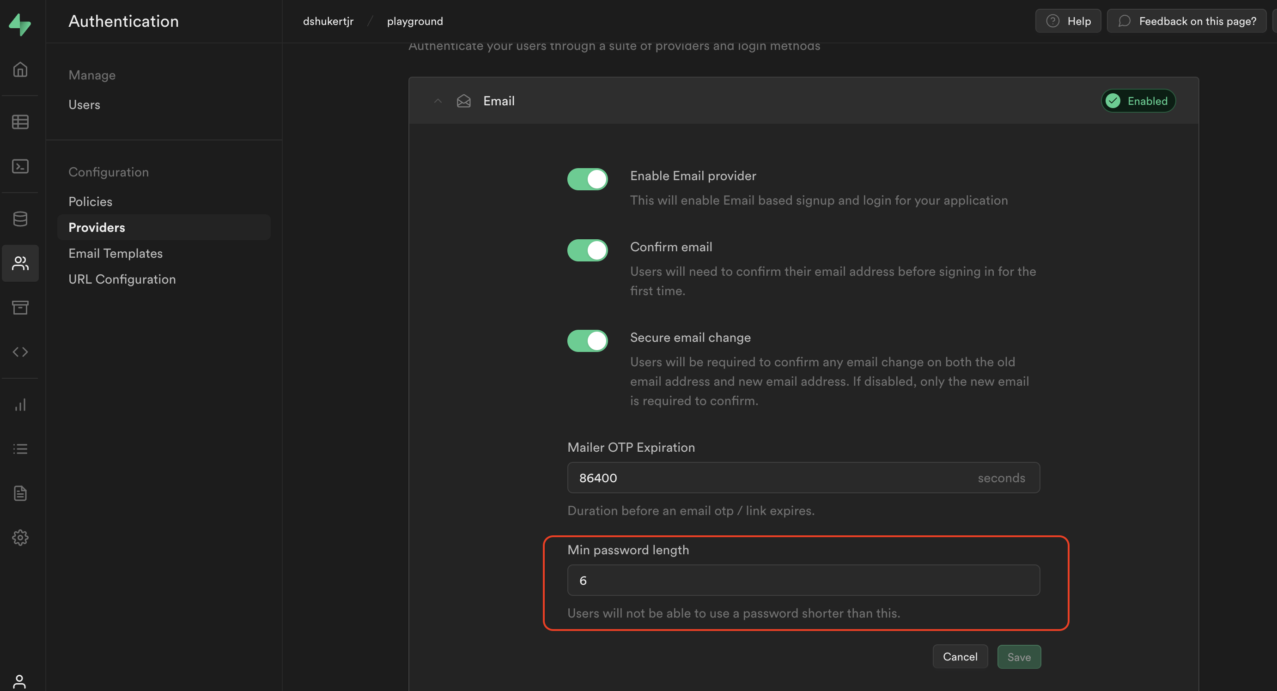
Task: Open the account profile icon
Action: click(x=20, y=682)
